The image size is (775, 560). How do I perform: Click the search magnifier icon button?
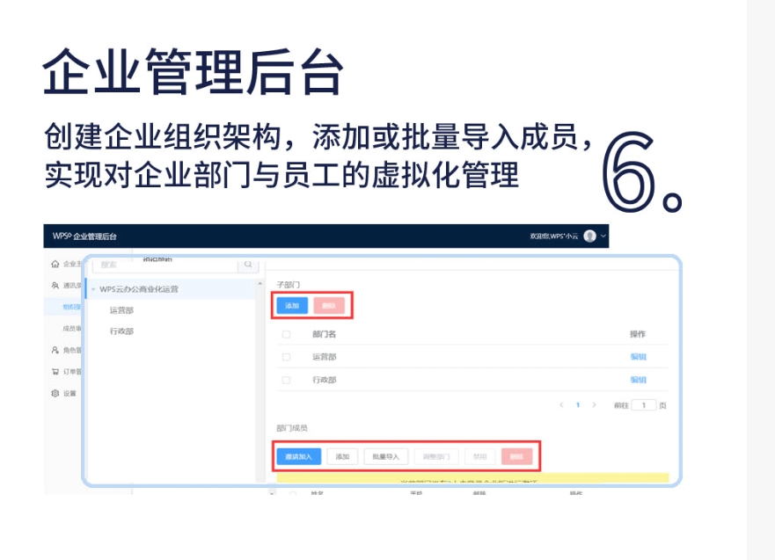pos(248,265)
